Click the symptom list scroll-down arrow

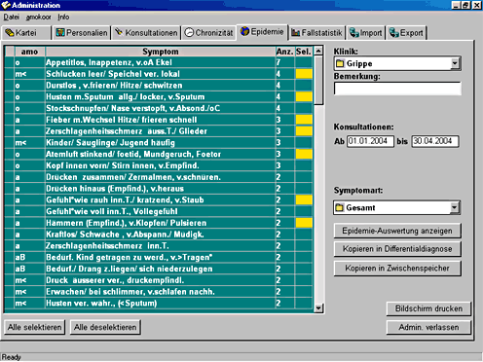(x=318, y=308)
